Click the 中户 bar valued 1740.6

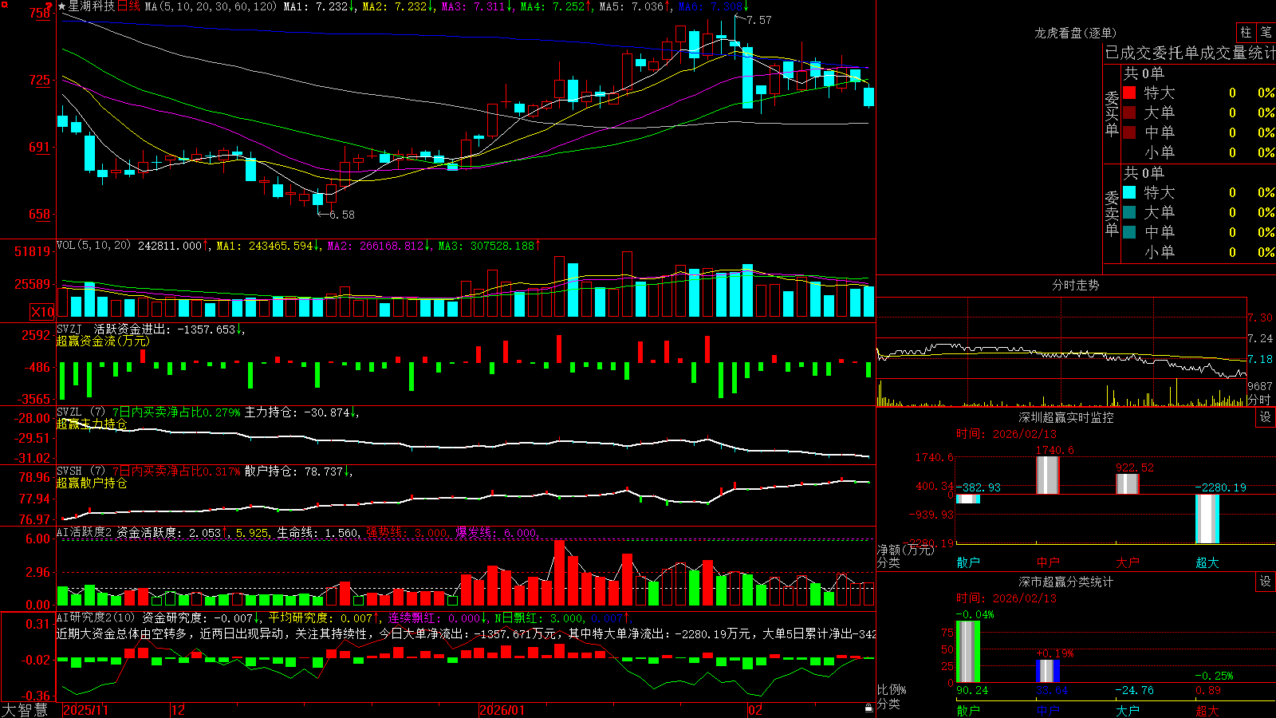pos(1047,475)
